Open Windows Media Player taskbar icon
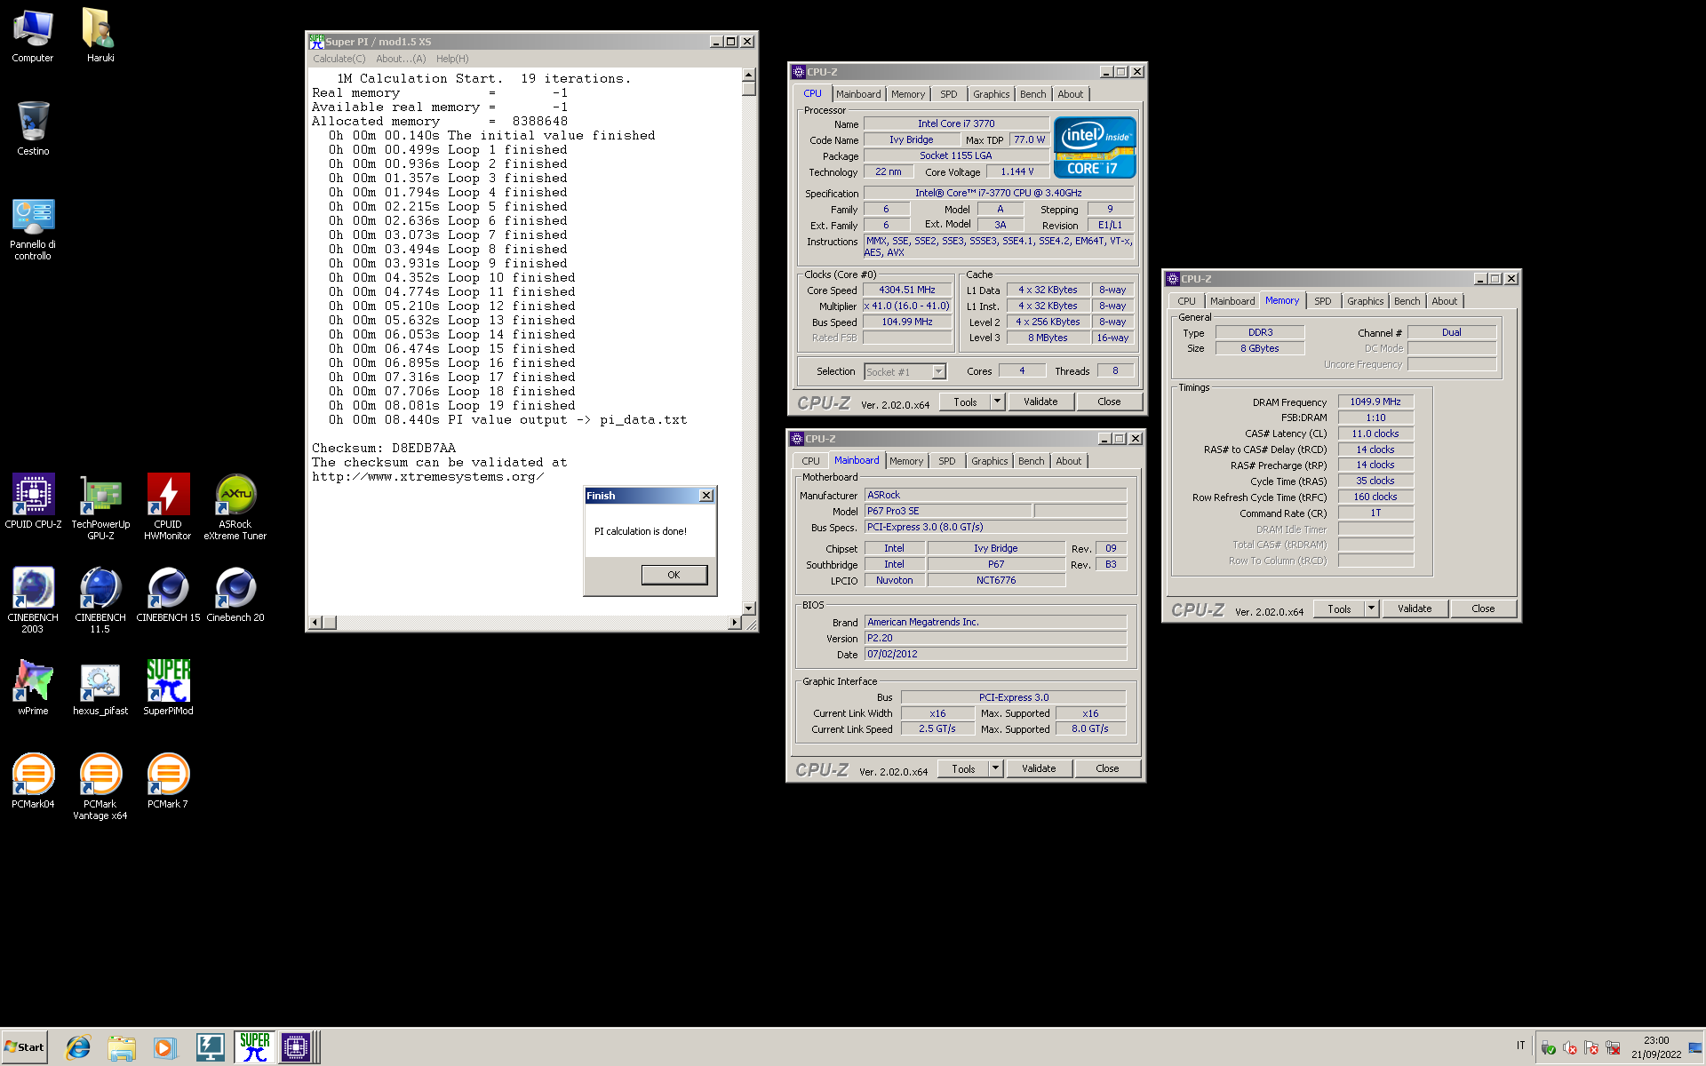Image resolution: width=1706 pixels, height=1066 pixels. tap(164, 1047)
